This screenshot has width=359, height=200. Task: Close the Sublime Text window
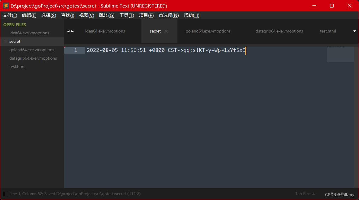coord(349,6)
